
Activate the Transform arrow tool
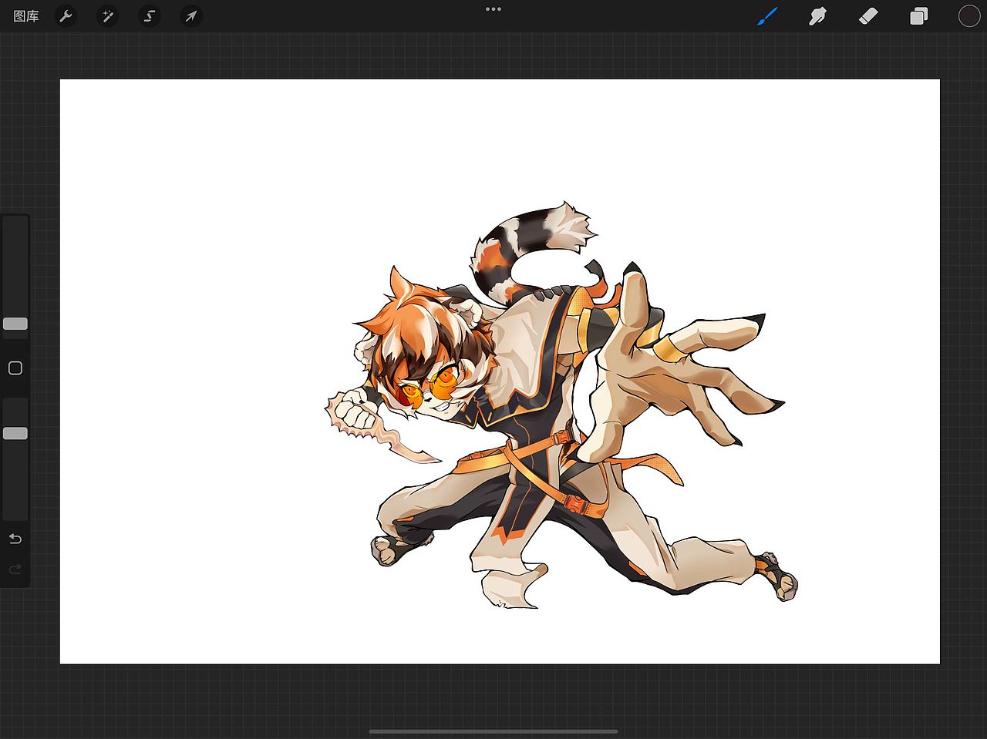tap(190, 16)
